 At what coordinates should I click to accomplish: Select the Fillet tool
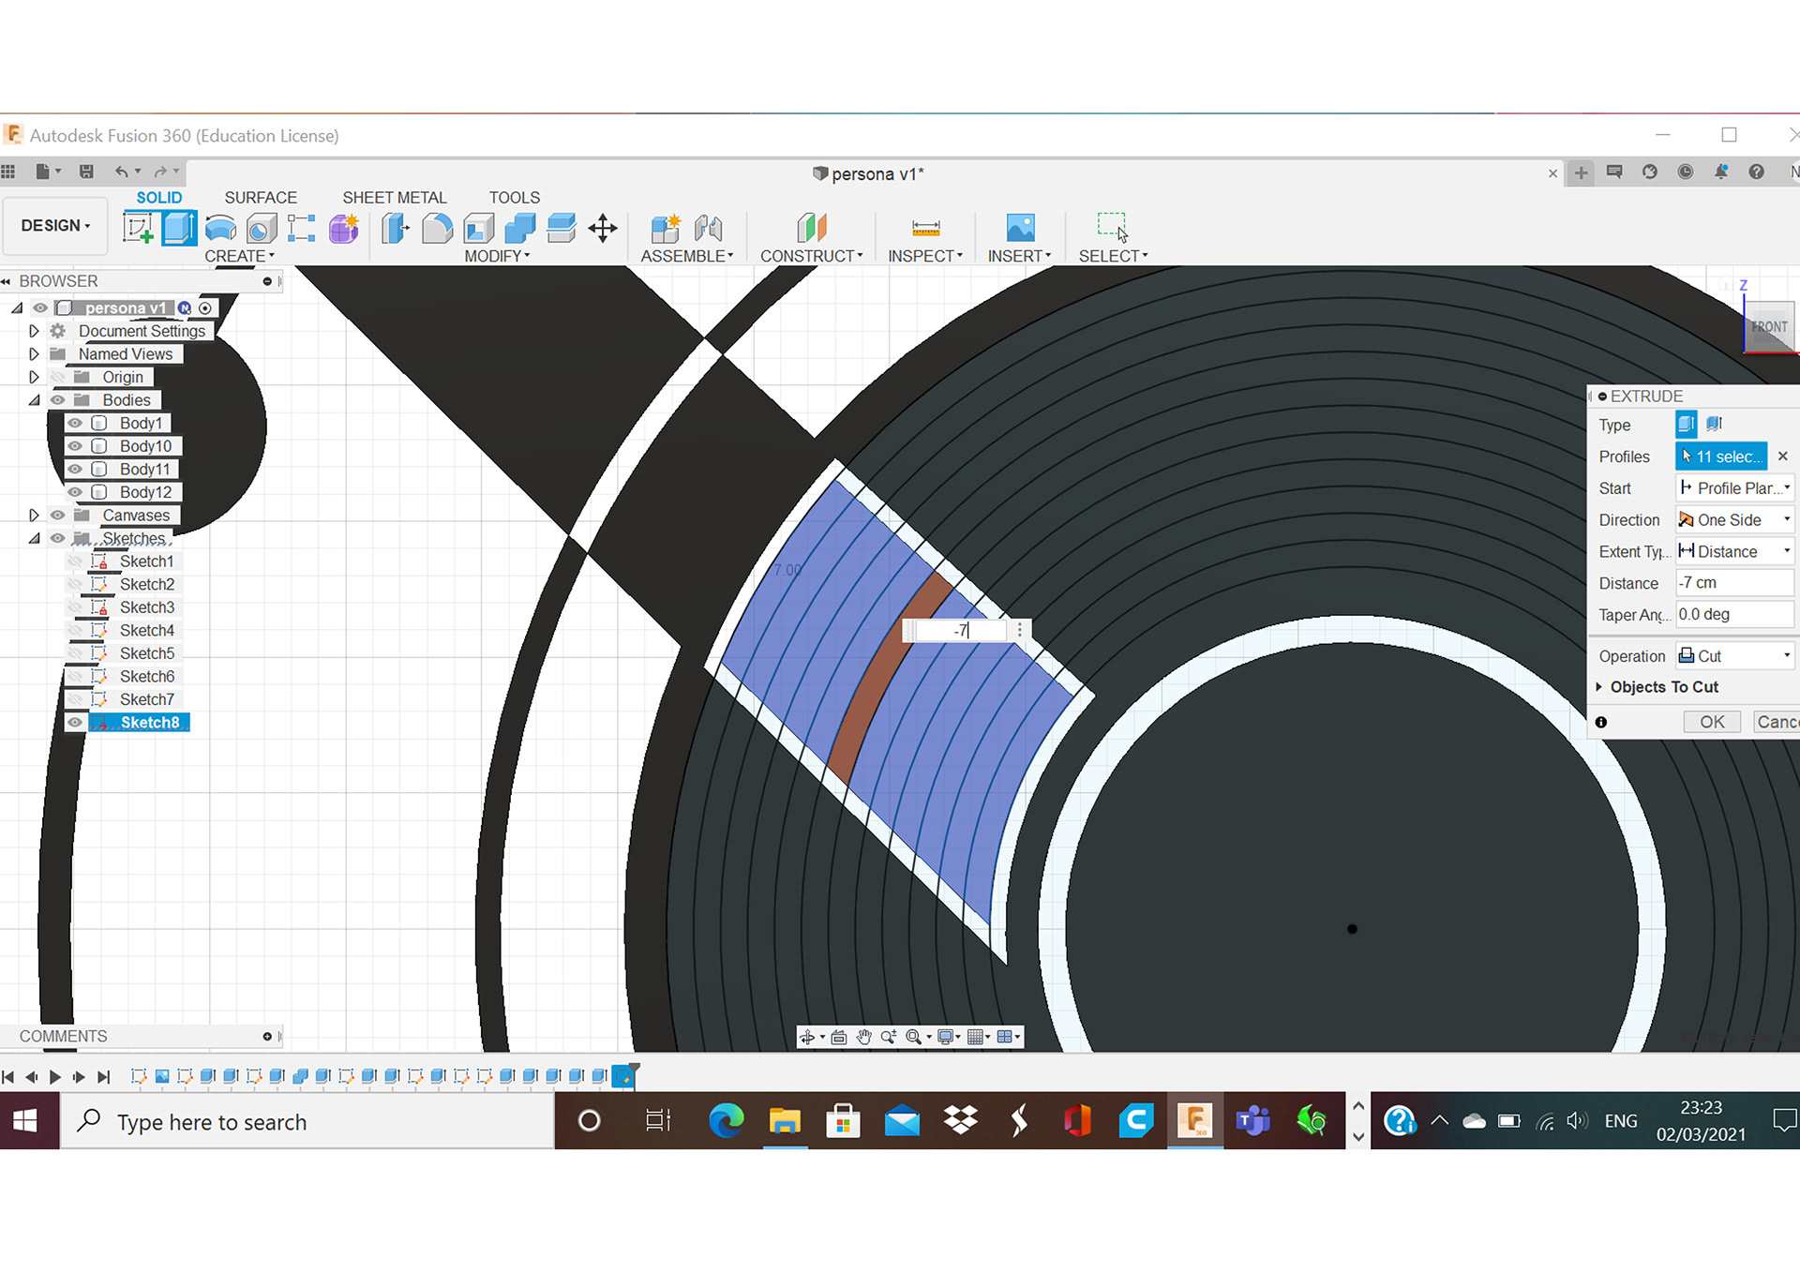tap(437, 228)
